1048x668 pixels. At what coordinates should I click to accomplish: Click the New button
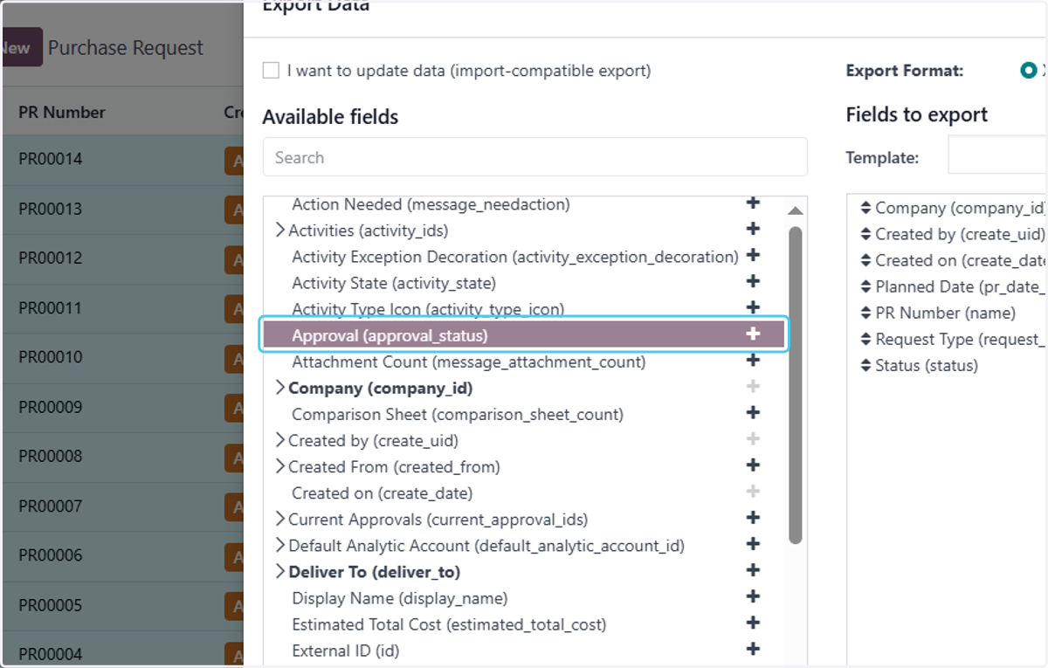pos(20,48)
